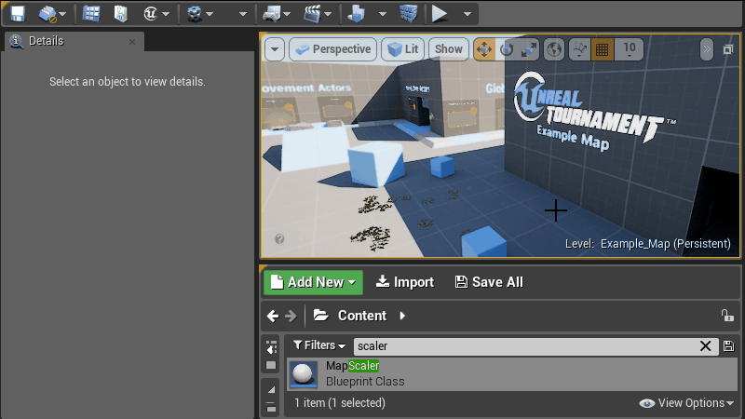The image size is (745, 419).
Task: Click the stacked cubes toolbar icon
Action: [x=408, y=14]
